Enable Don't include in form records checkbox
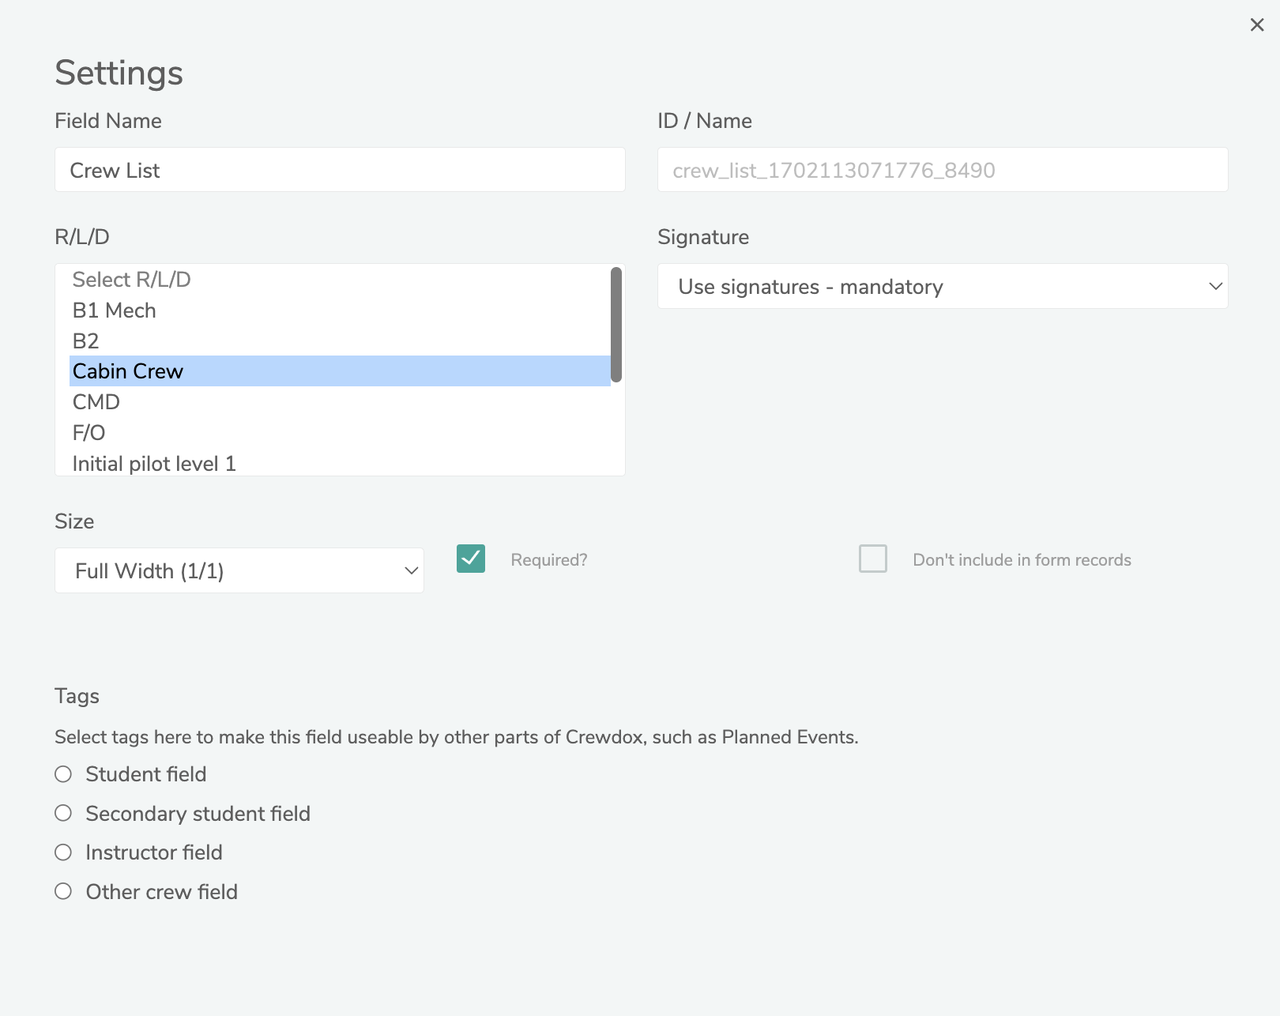Image resolution: width=1280 pixels, height=1016 pixels. pos(872,559)
